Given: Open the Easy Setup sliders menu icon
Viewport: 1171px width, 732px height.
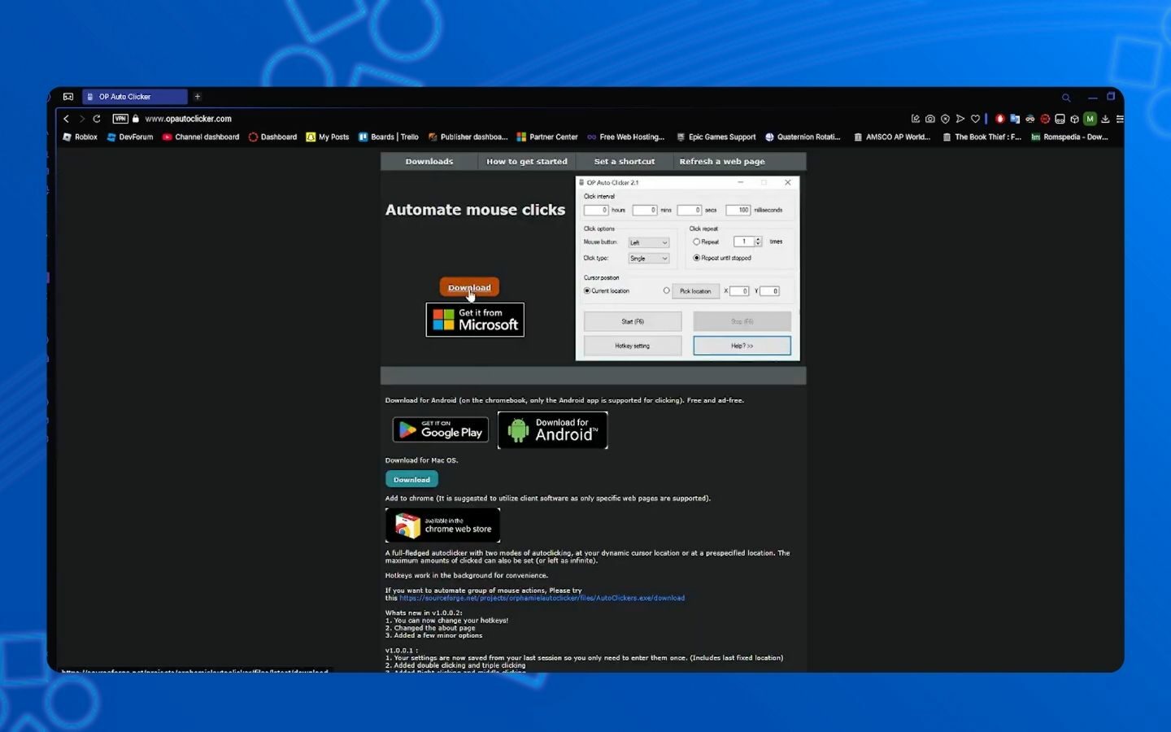Looking at the screenshot, I should [x=1120, y=119].
